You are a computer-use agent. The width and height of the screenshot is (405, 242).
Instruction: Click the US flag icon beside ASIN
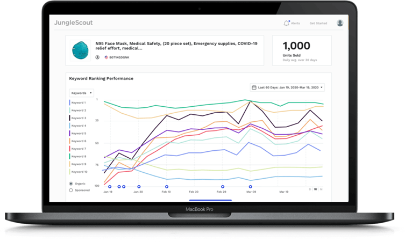pyautogui.click(x=106, y=56)
